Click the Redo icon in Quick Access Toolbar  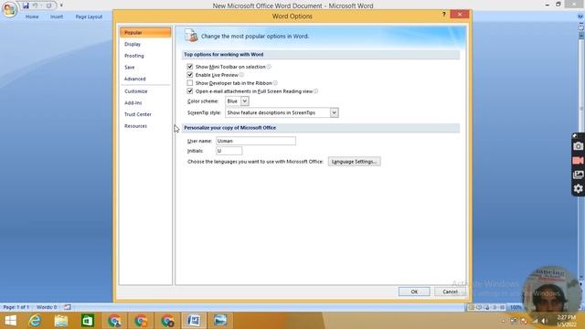pos(48,5)
